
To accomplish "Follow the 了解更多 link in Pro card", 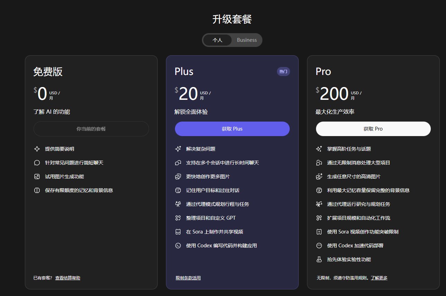I will click(x=379, y=278).
